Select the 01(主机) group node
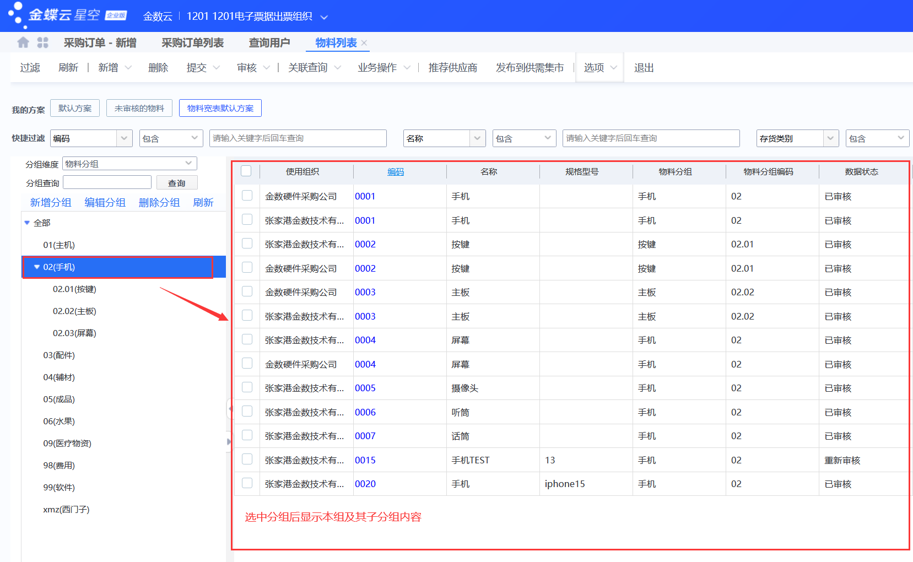 (59, 245)
